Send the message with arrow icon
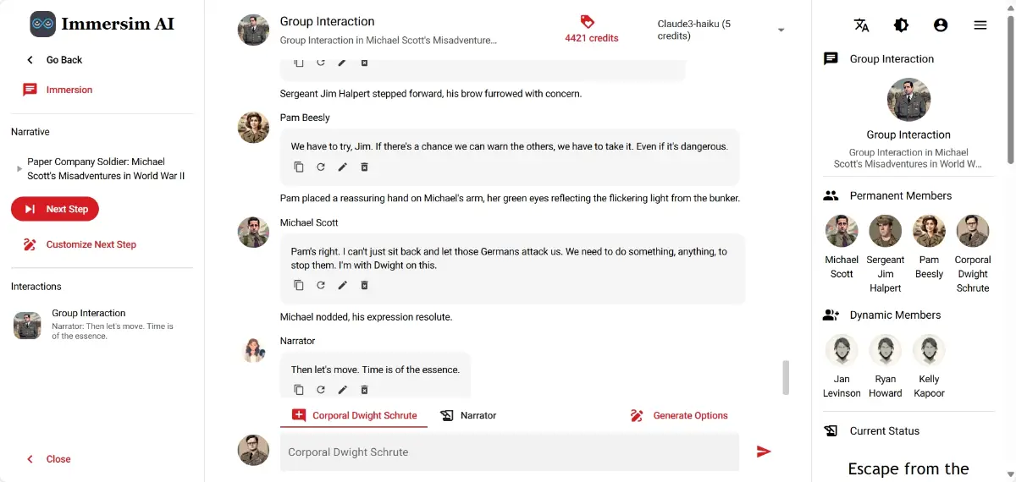Screen dimensions: 1016x482 (764, 452)
